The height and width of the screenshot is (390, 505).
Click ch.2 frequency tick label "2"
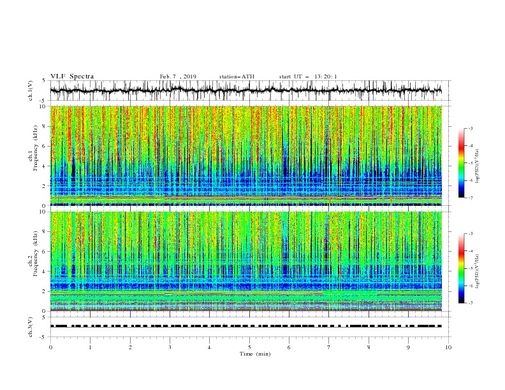(x=45, y=291)
